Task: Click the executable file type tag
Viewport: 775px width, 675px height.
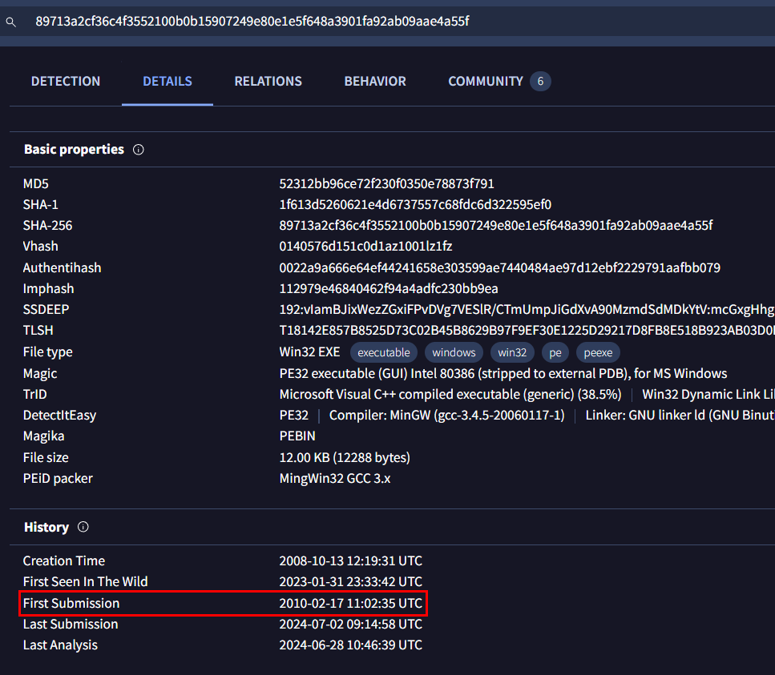Action: (384, 352)
